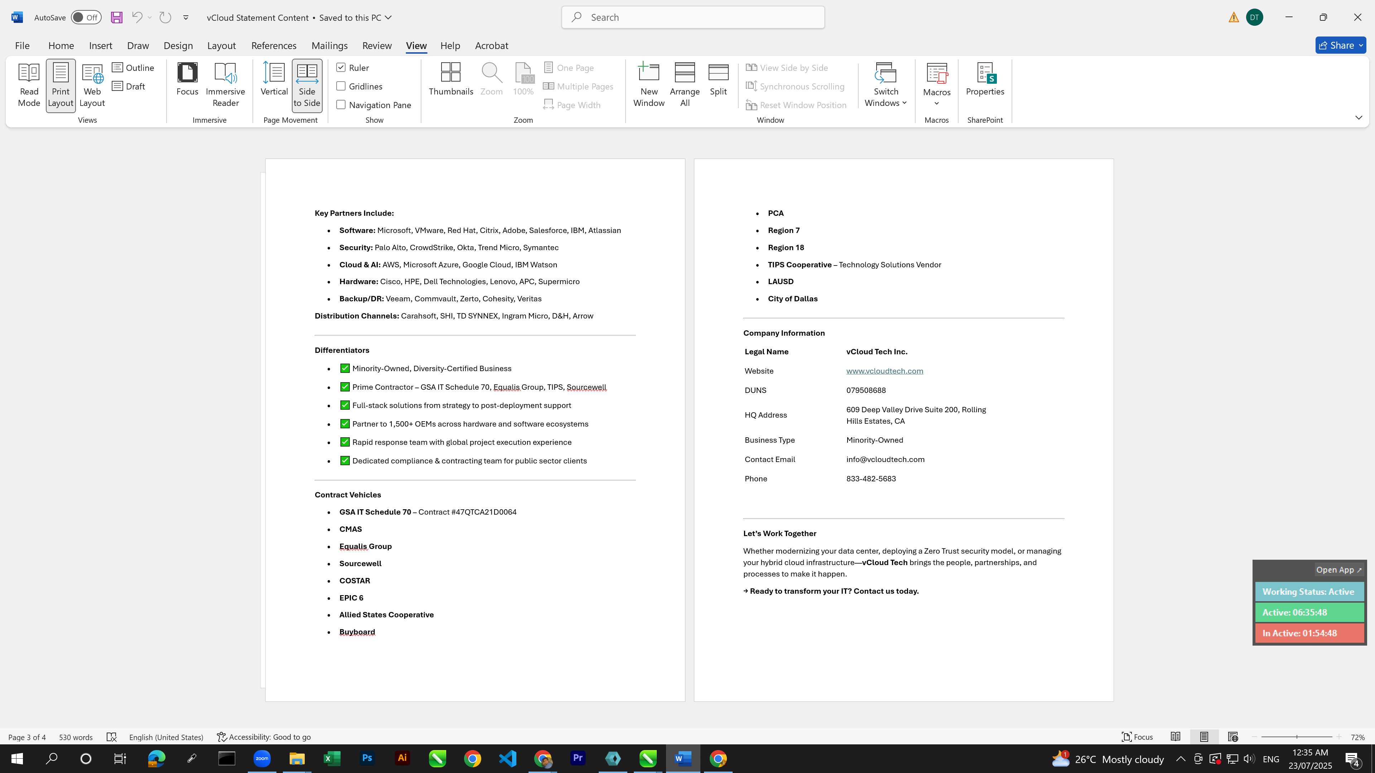The image size is (1375, 773).
Task: Click English (United States) language
Action: coord(166,737)
